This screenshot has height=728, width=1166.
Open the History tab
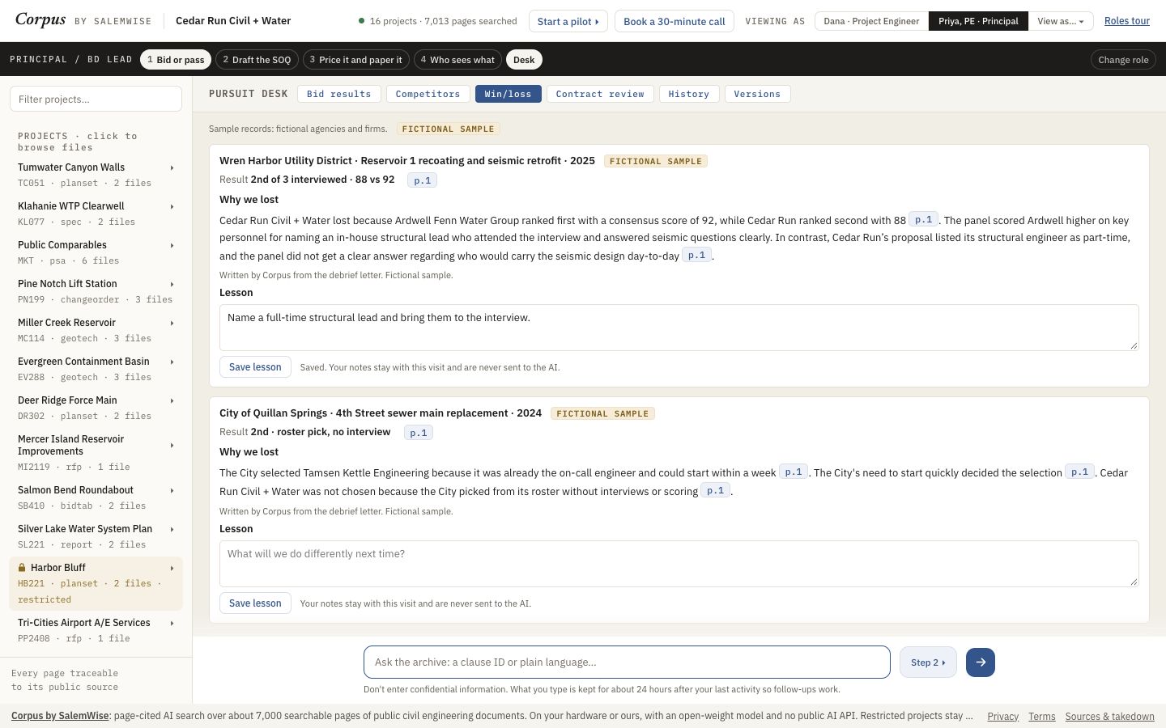click(689, 94)
